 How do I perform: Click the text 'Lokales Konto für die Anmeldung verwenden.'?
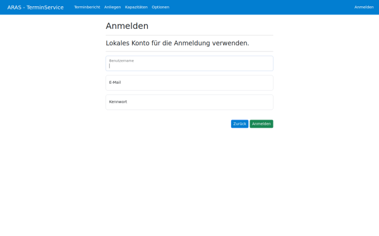pyautogui.click(x=177, y=43)
